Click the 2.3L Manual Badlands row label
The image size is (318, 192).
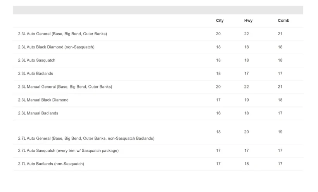38,113
